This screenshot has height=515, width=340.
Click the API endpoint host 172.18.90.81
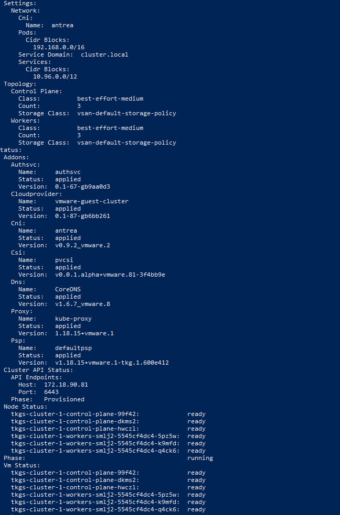(66, 385)
